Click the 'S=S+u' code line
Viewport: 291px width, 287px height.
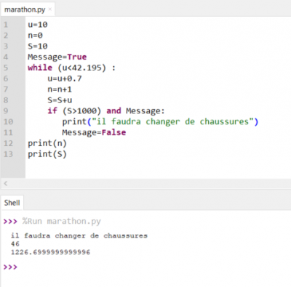pyautogui.click(x=60, y=100)
